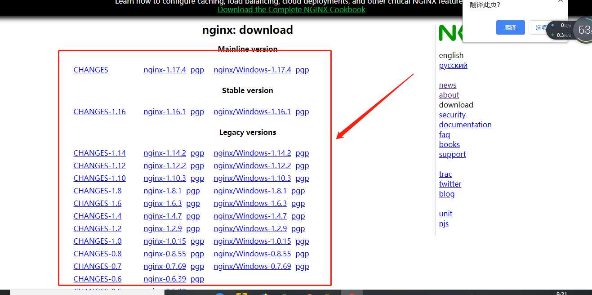
Task: Download nginx/Windows-1.17.4
Action: point(253,70)
